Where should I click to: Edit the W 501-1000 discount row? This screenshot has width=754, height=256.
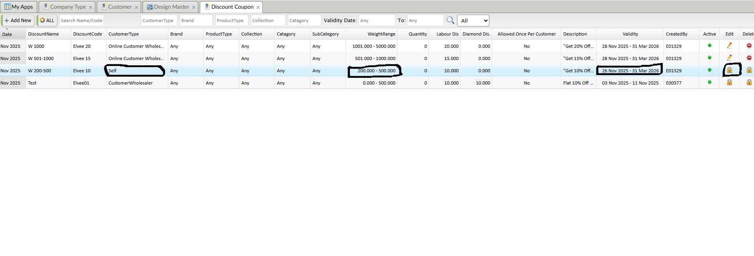pyautogui.click(x=730, y=58)
